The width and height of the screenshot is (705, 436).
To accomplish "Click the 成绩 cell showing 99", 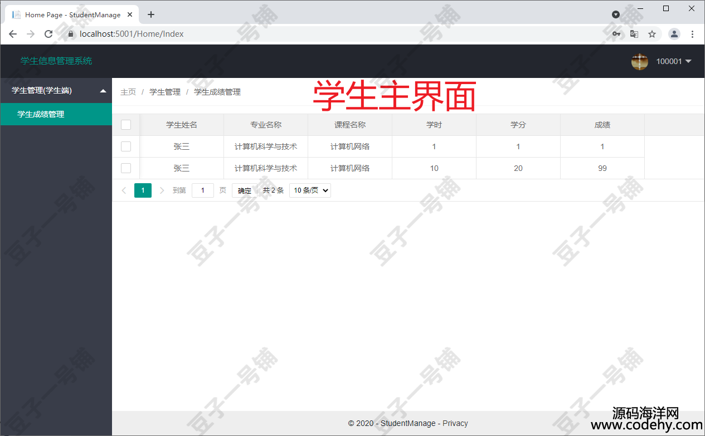I will click(602, 168).
